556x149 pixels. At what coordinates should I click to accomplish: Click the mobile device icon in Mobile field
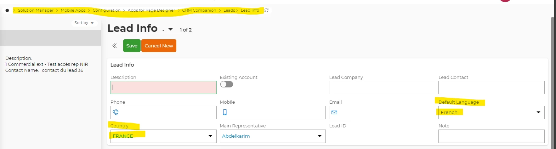coord(225,112)
